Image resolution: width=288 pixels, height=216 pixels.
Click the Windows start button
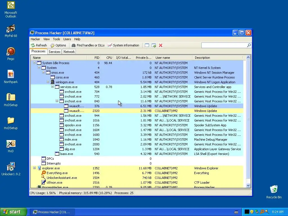13,212
